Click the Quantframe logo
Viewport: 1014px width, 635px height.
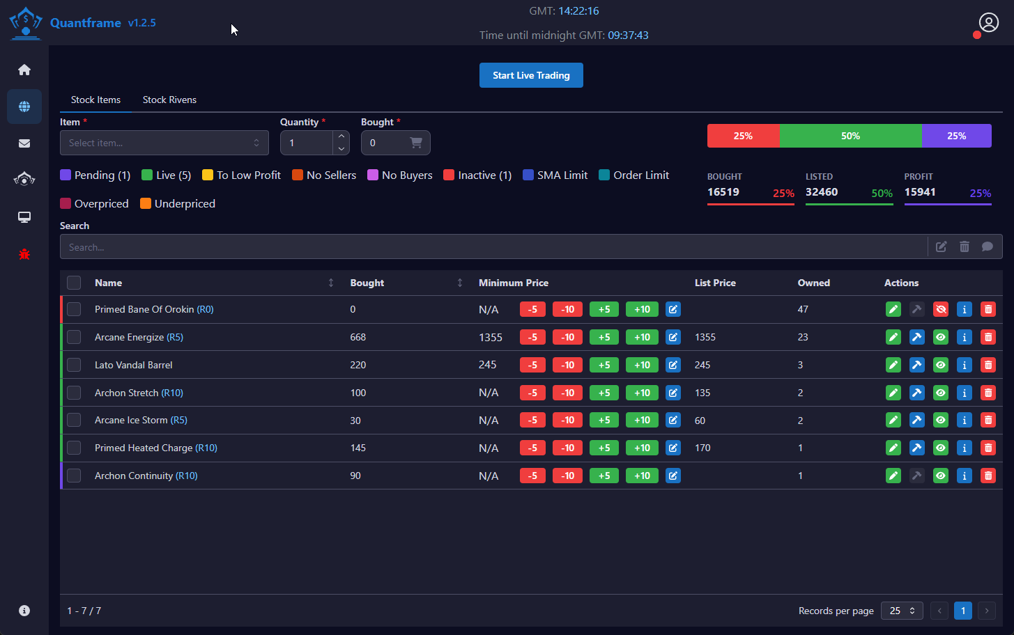click(26, 23)
